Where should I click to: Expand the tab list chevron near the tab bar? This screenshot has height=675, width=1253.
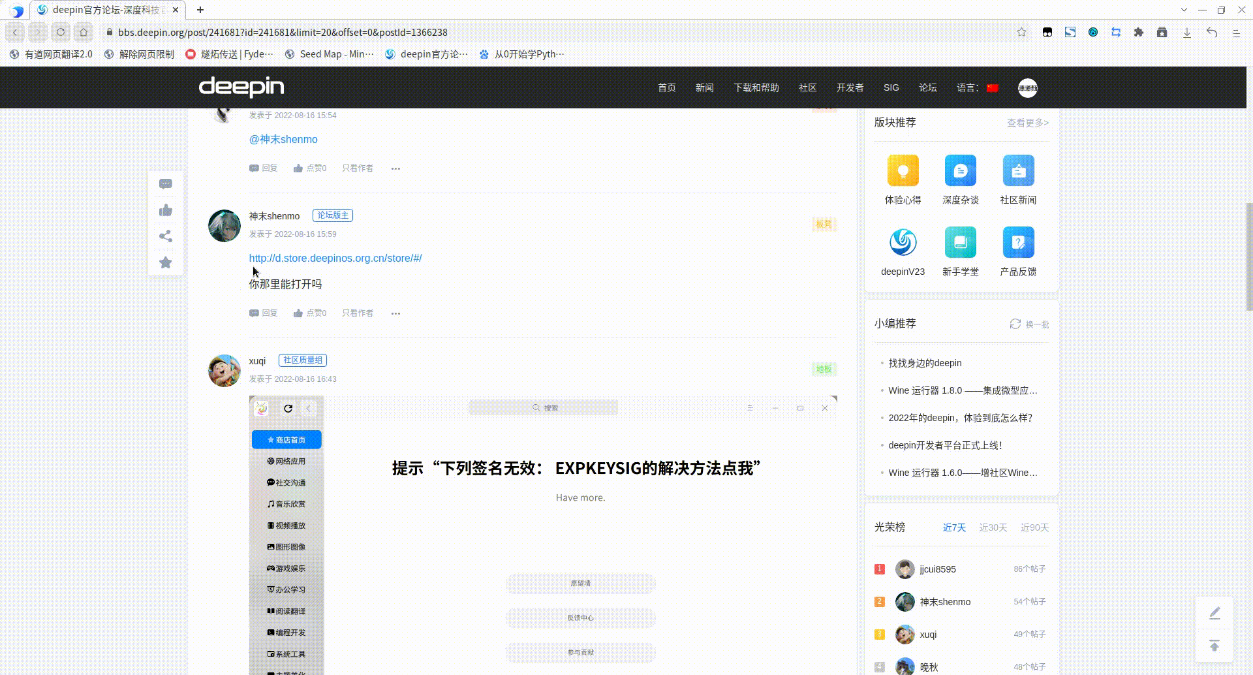point(1184,10)
